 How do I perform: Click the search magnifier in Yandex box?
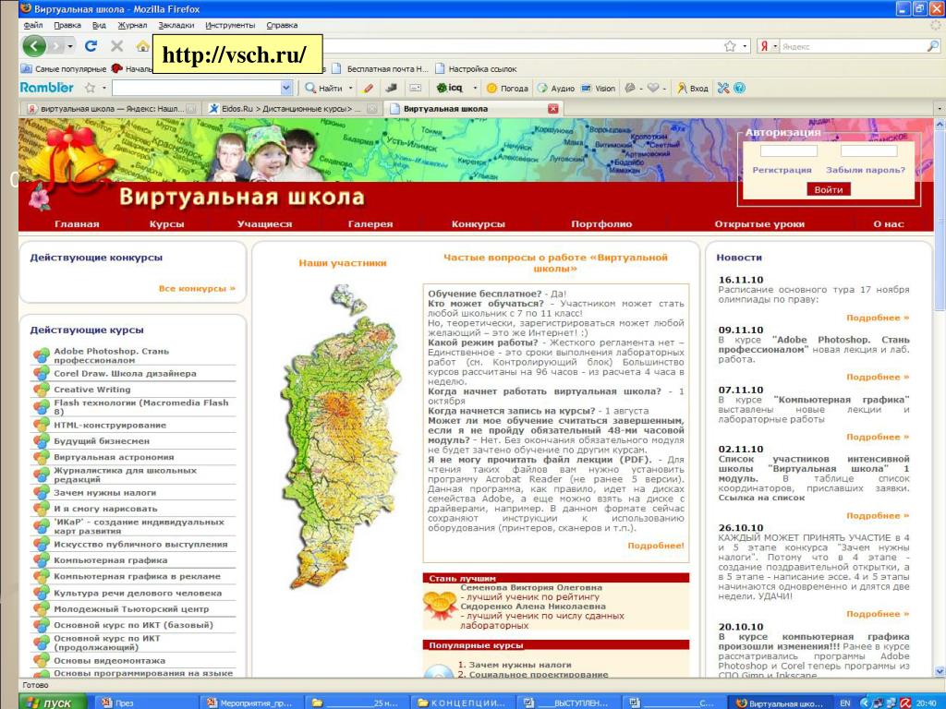point(933,46)
